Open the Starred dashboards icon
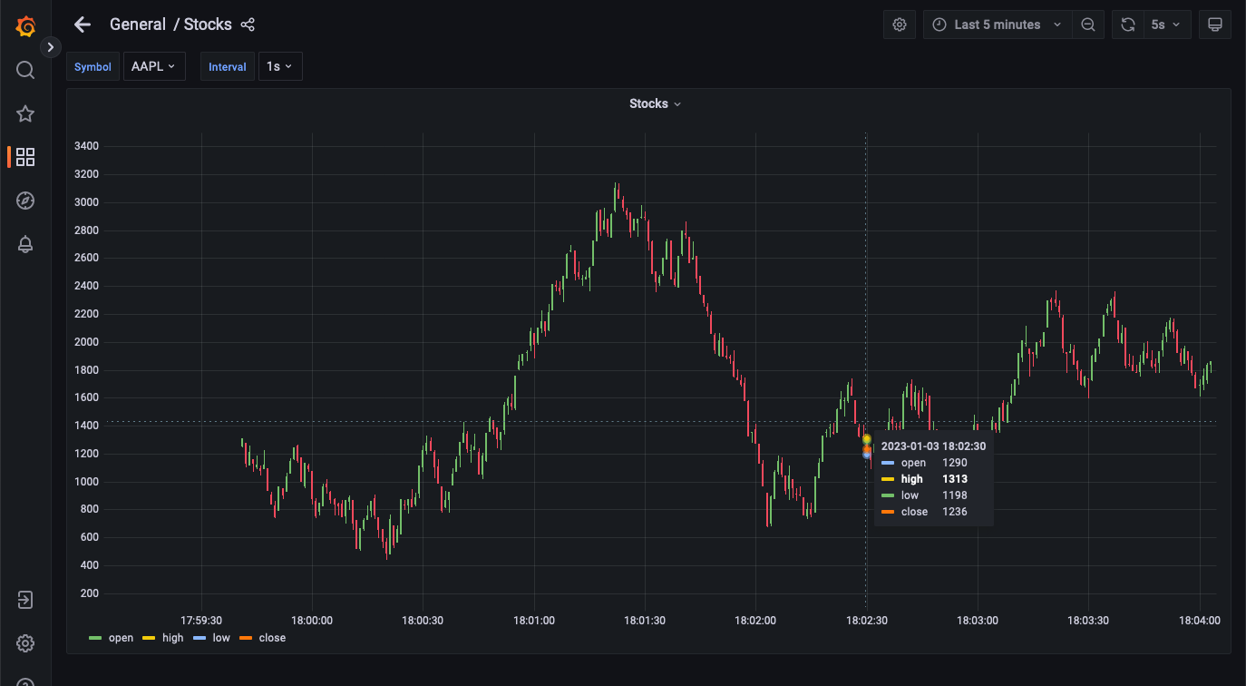The height and width of the screenshot is (686, 1246). [x=25, y=113]
